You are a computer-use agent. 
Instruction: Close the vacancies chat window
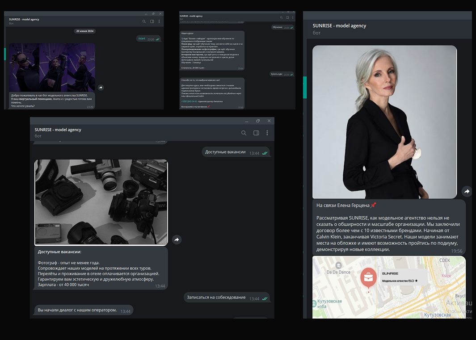tap(269, 121)
